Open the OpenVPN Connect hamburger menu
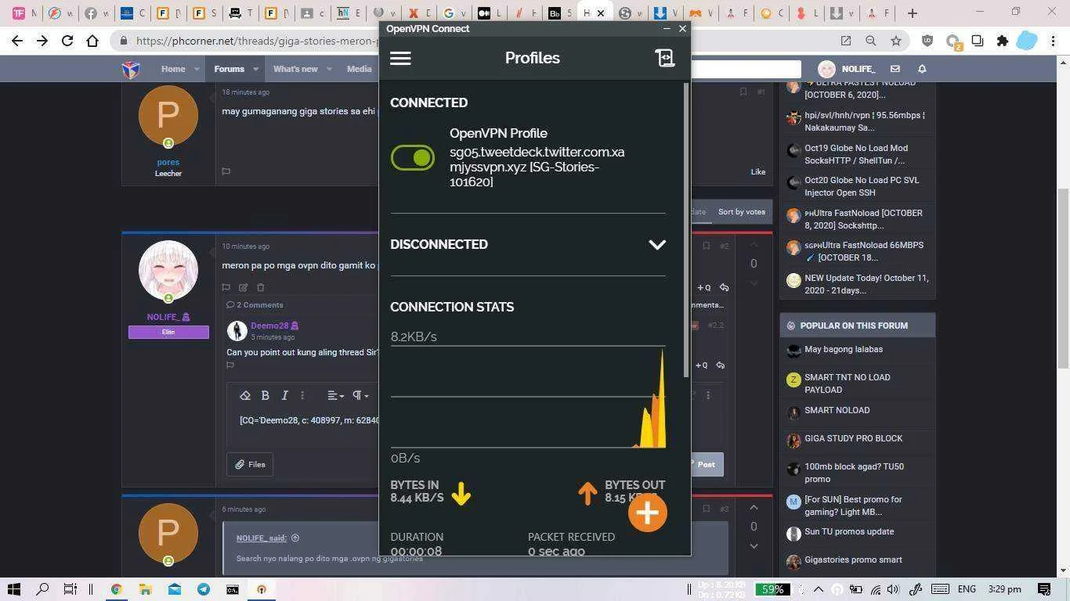Viewport: 1070px width, 601px height. click(400, 58)
